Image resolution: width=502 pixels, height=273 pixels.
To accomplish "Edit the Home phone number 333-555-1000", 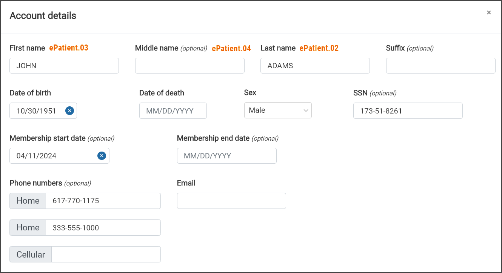I will tap(103, 227).
